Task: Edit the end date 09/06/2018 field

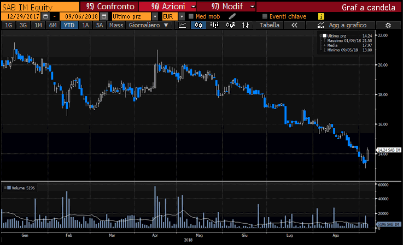Action: click(x=80, y=16)
